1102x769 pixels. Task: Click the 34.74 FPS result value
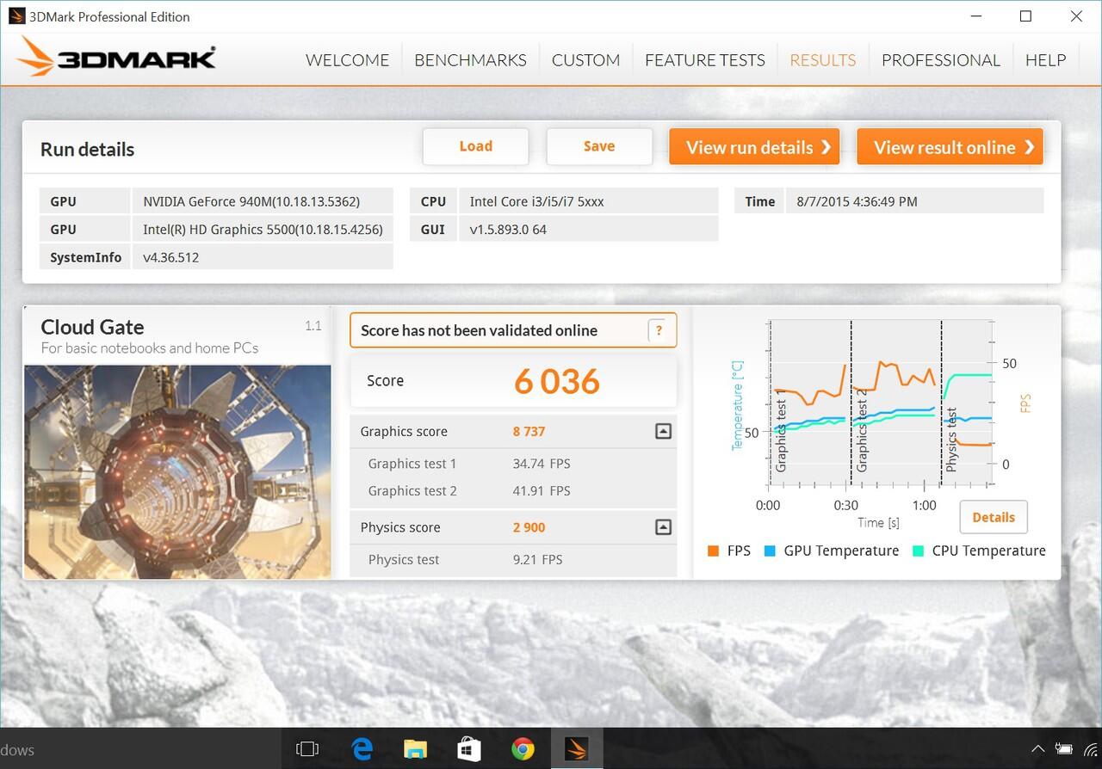click(x=542, y=464)
